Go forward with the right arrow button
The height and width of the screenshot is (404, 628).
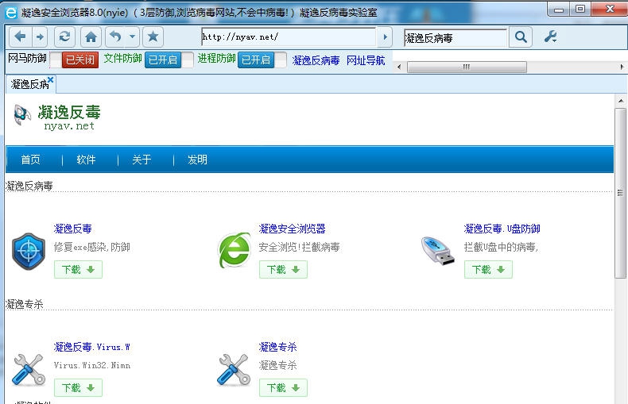tap(39, 37)
